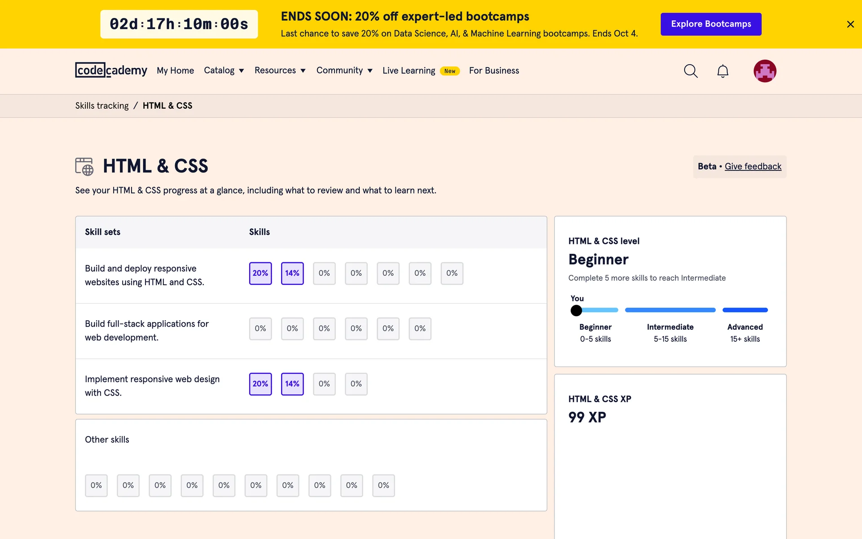862x539 pixels.
Task: Open the Community dropdown
Action: tap(344, 71)
